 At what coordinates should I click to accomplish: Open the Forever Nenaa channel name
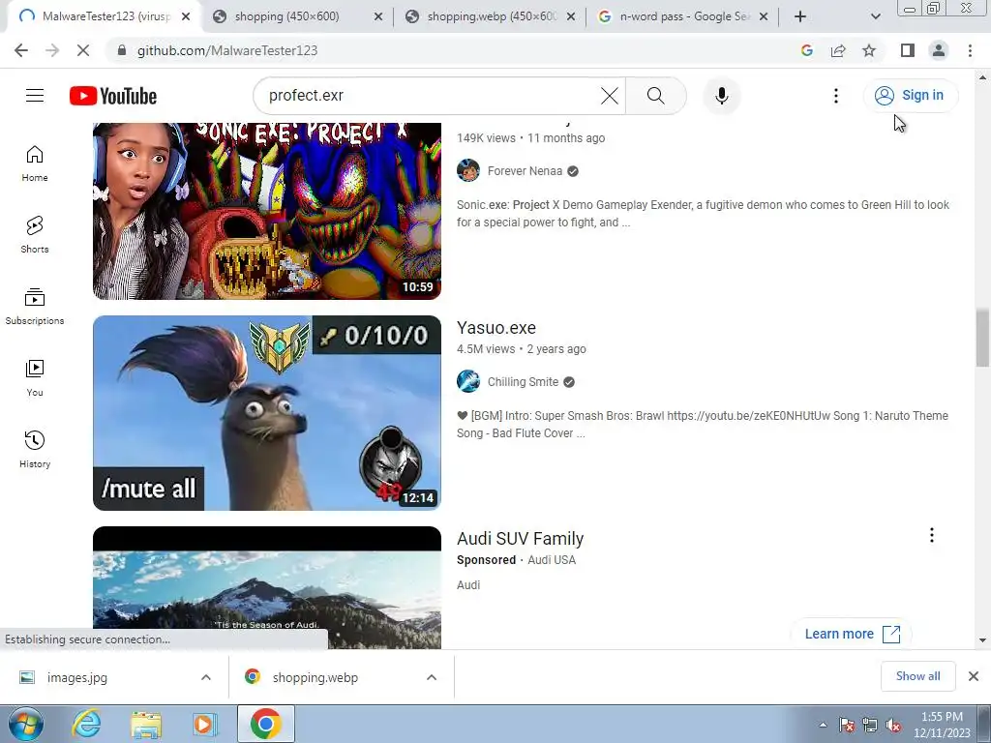pos(525,170)
